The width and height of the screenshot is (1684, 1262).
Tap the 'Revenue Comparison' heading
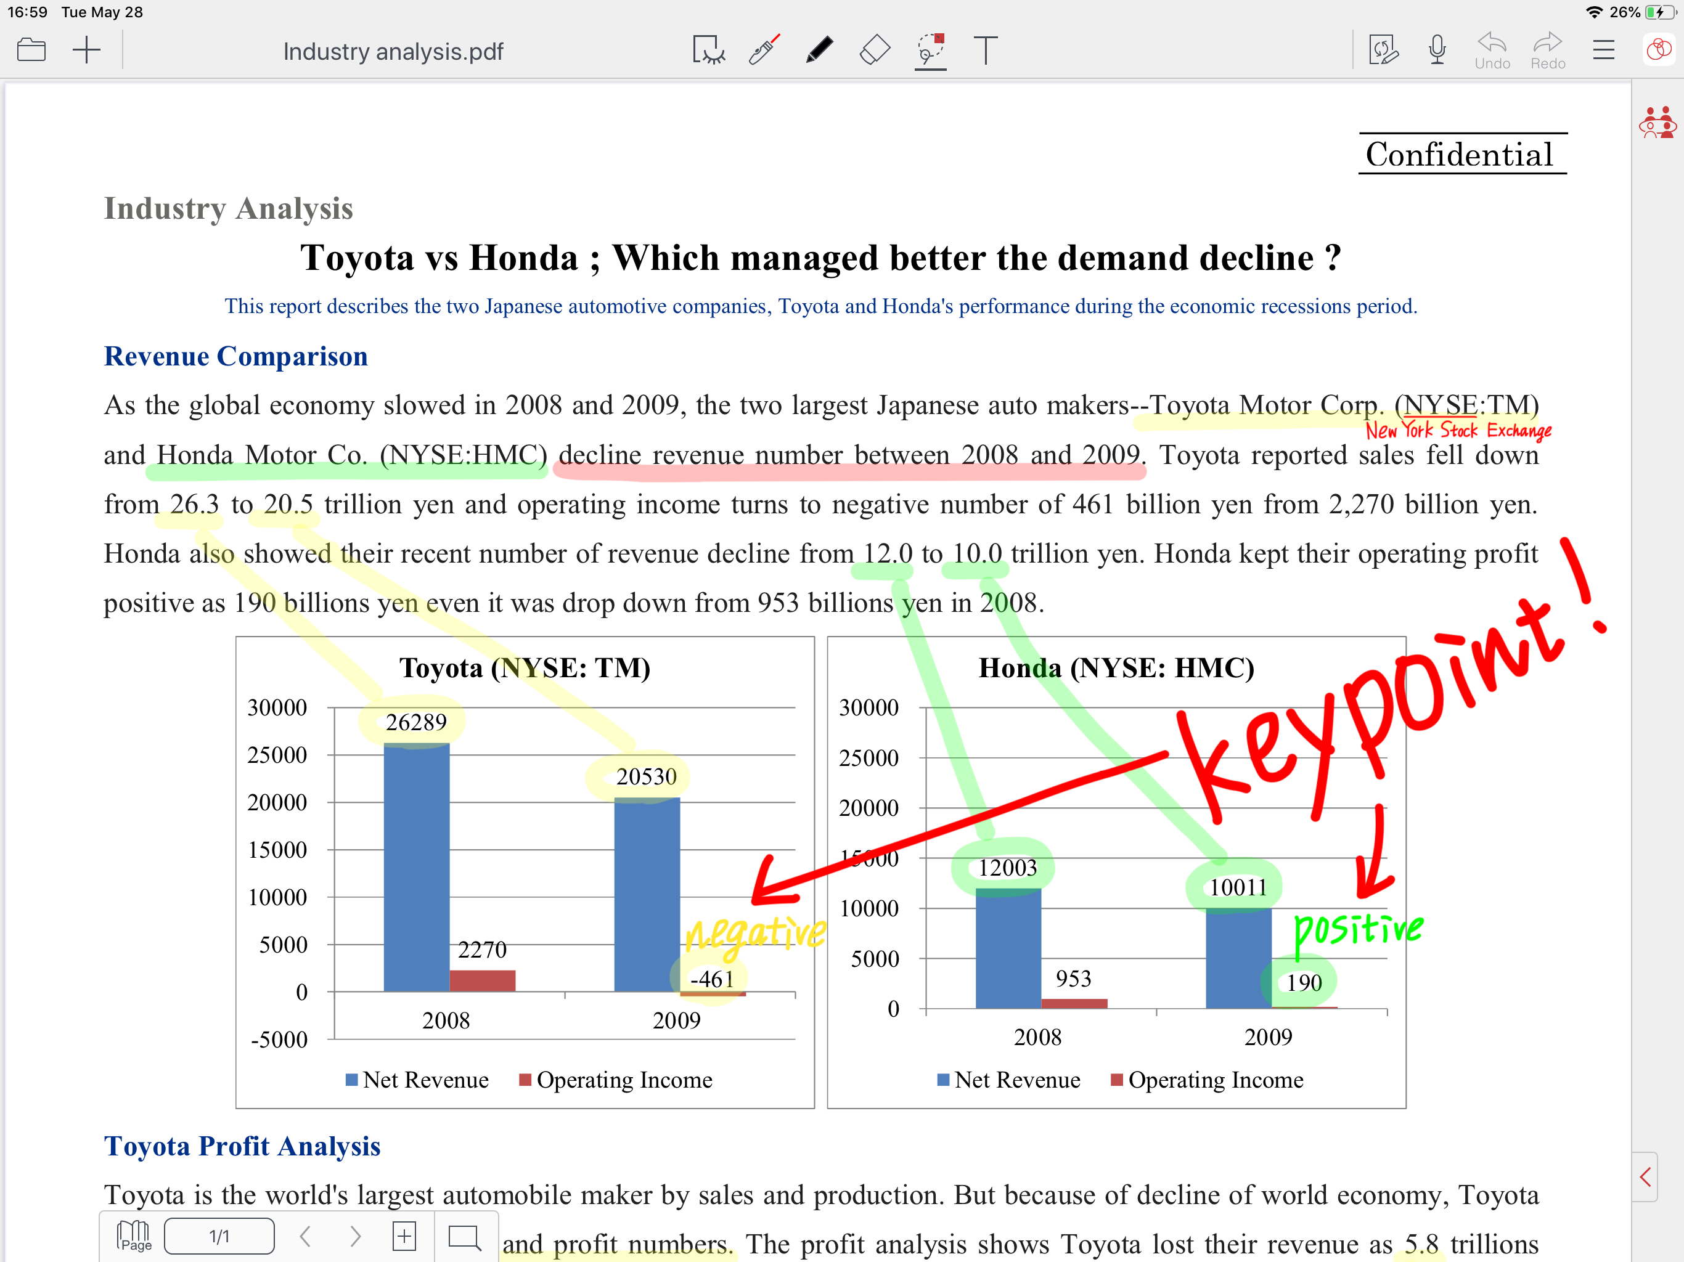(x=236, y=356)
